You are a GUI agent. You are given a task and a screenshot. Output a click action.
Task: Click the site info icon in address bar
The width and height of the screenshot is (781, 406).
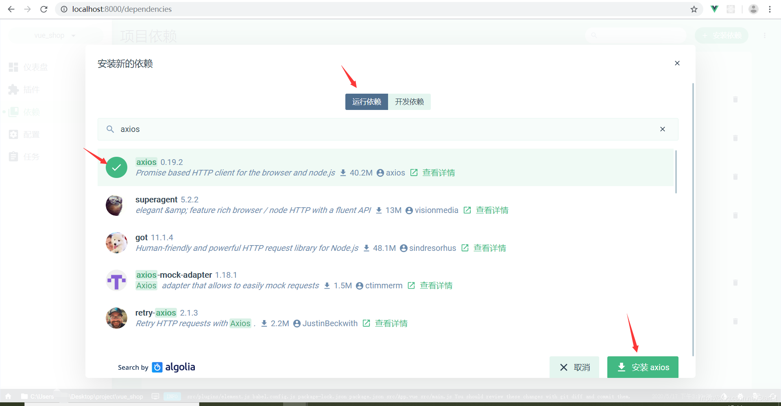pyautogui.click(x=64, y=9)
